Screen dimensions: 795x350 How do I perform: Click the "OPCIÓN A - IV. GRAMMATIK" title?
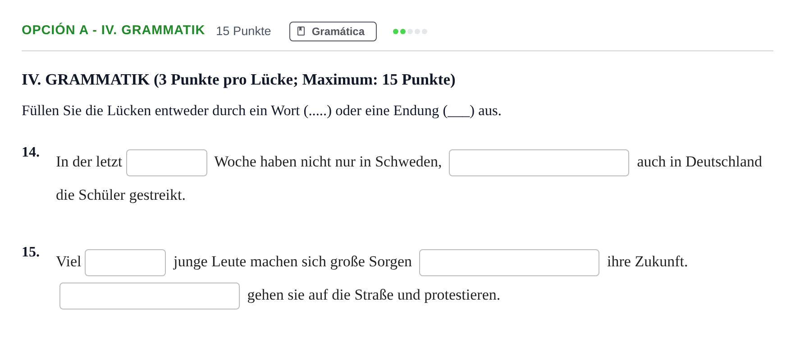click(x=113, y=30)
